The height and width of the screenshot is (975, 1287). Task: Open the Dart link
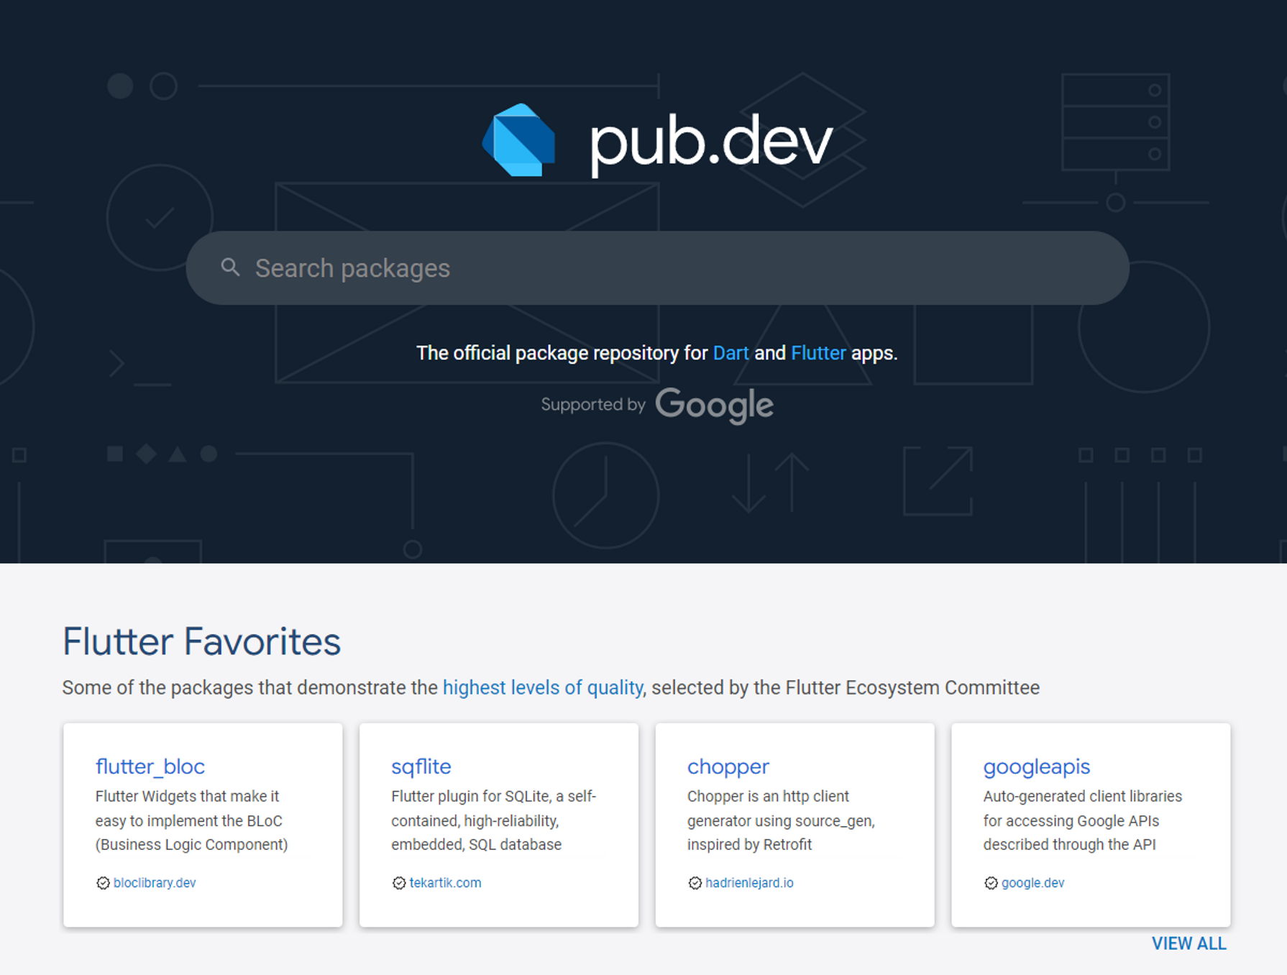730,353
